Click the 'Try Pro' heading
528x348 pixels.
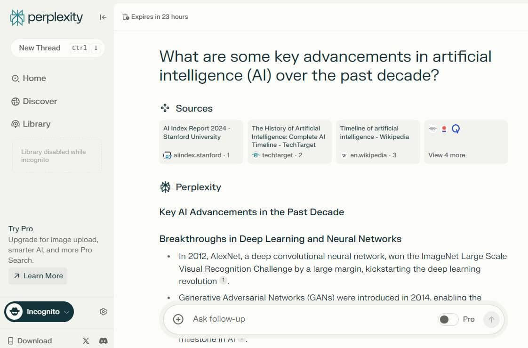21,229
